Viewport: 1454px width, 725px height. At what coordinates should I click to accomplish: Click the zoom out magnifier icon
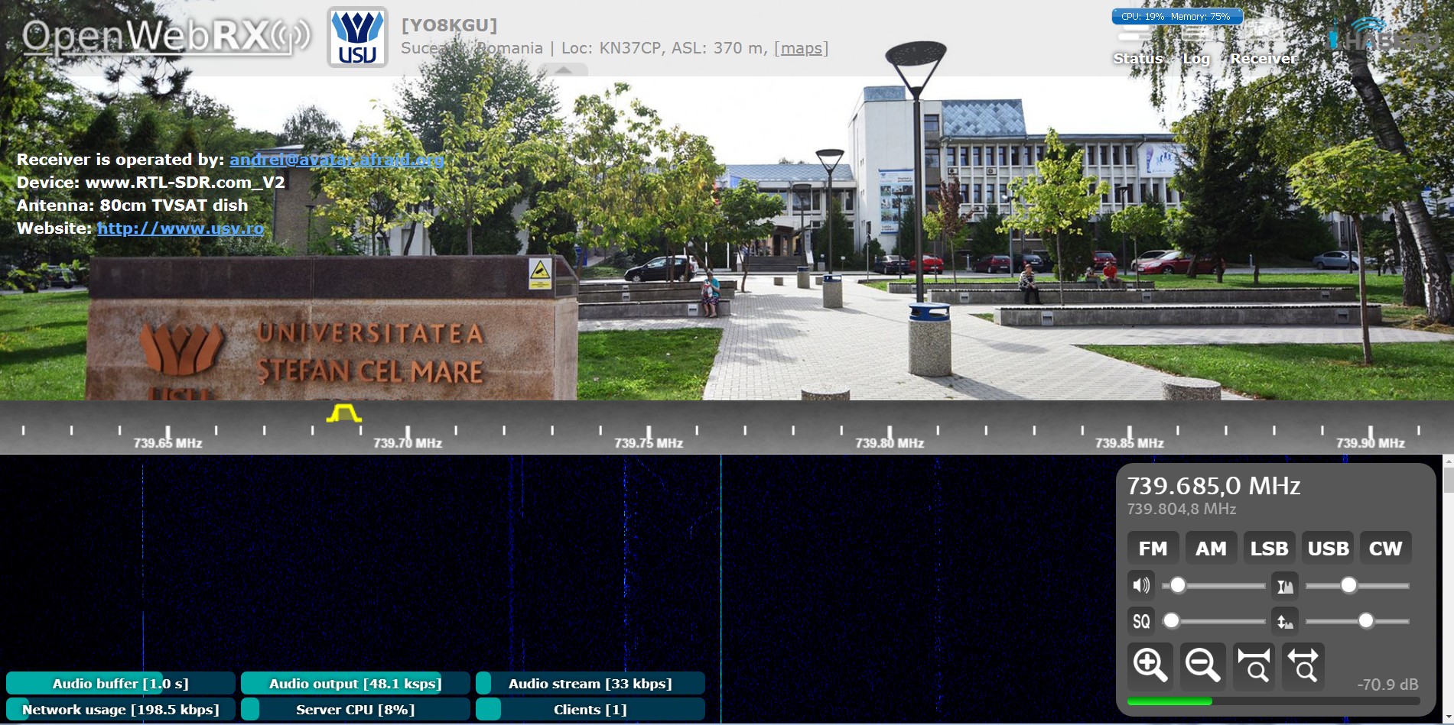(1202, 665)
